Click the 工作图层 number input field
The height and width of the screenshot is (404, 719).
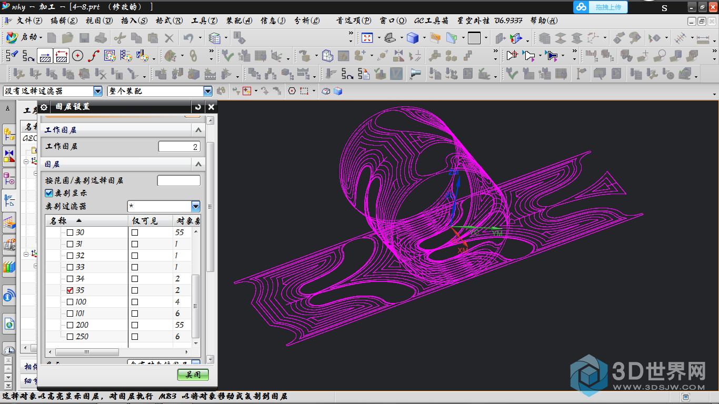[179, 147]
